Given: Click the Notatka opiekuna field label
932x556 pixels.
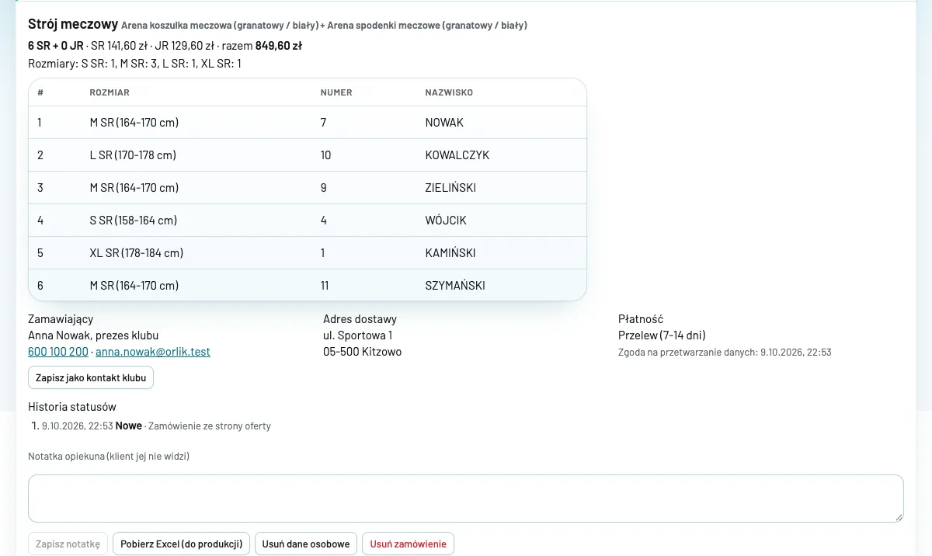Looking at the screenshot, I should pyautogui.click(x=109, y=457).
